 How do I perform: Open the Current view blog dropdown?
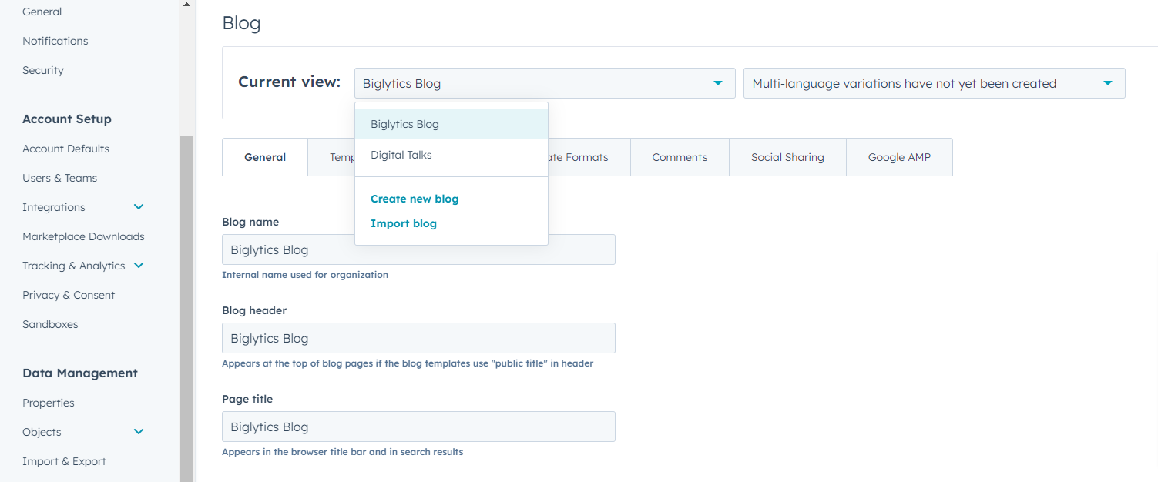coord(545,83)
